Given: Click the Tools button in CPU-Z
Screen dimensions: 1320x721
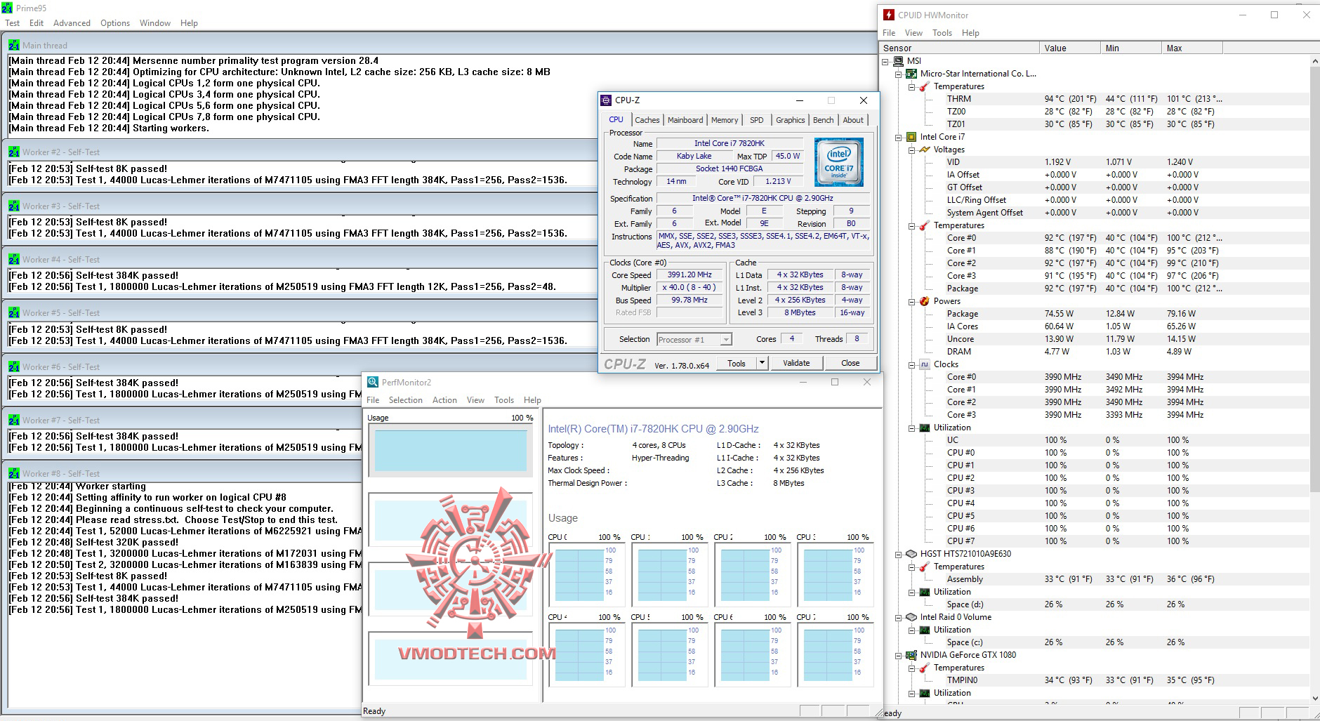Looking at the screenshot, I should pyautogui.click(x=737, y=363).
